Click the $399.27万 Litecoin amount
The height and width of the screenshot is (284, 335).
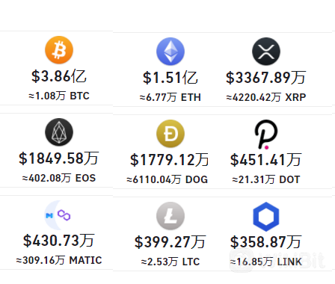point(170,242)
